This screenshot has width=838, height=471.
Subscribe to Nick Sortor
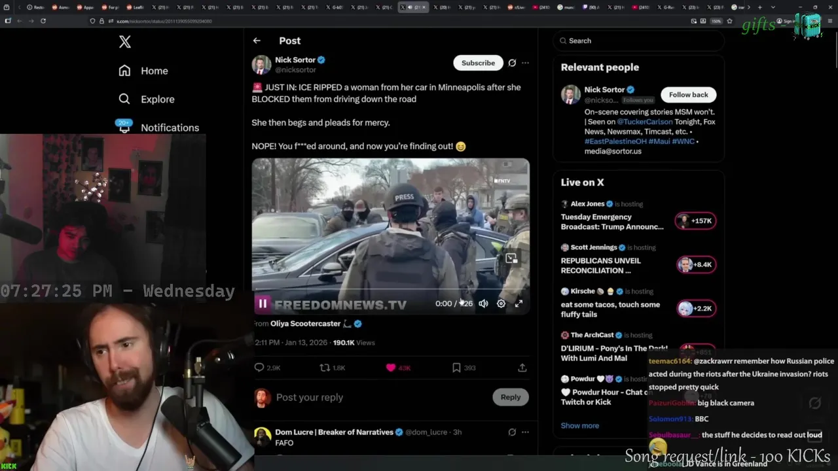click(478, 63)
